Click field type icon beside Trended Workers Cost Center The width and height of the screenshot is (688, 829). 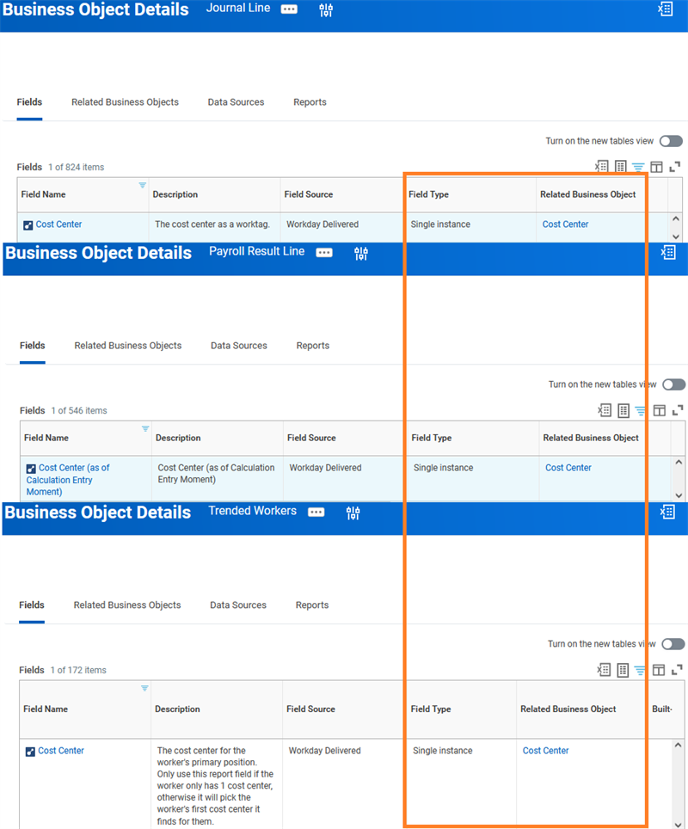30,752
